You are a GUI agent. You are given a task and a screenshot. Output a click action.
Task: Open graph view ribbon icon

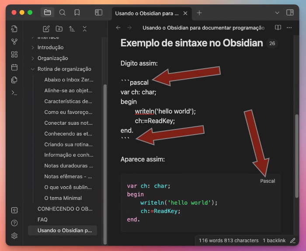tap(14, 42)
